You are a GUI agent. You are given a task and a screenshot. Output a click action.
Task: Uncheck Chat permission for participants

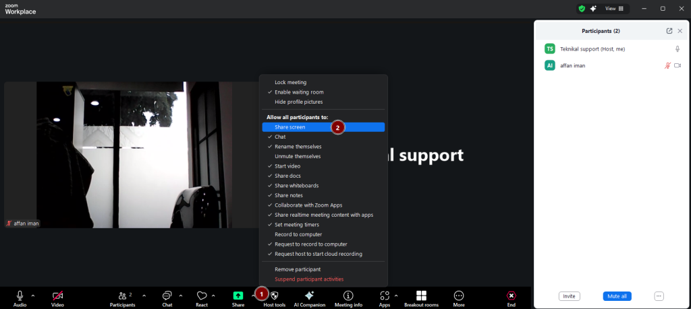click(280, 137)
